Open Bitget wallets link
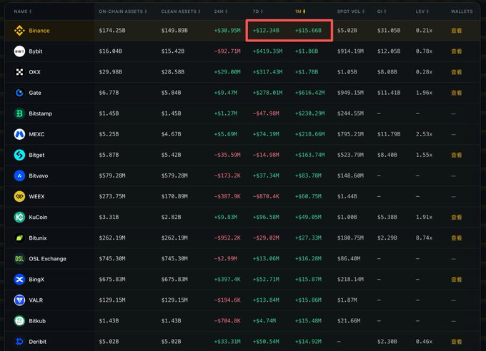Viewport: 486px width, 351px height. [456, 155]
